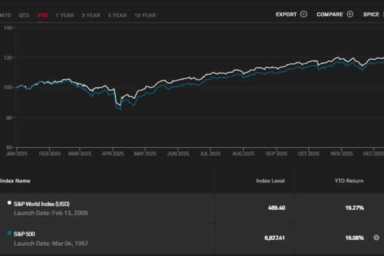Switch to the MTD time range
384x256 pixels.
(x=5, y=15)
